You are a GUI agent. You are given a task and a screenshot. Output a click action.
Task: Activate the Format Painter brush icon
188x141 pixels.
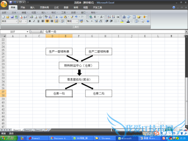point(72,17)
